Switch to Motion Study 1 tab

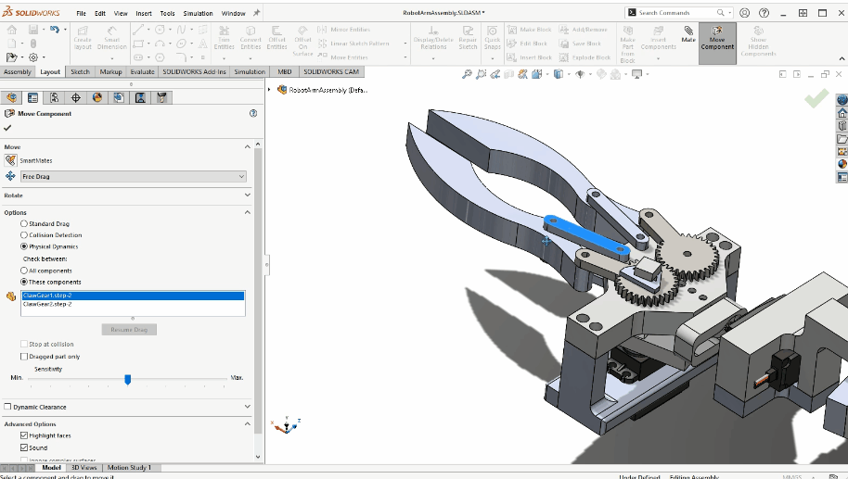pyautogui.click(x=129, y=468)
